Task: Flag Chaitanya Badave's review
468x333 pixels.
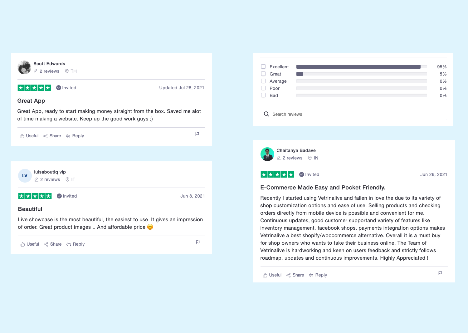Action: click(440, 273)
